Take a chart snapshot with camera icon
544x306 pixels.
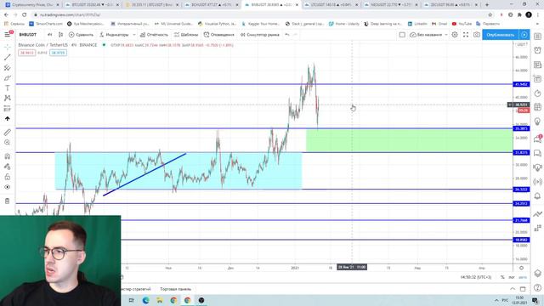point(477,35)
